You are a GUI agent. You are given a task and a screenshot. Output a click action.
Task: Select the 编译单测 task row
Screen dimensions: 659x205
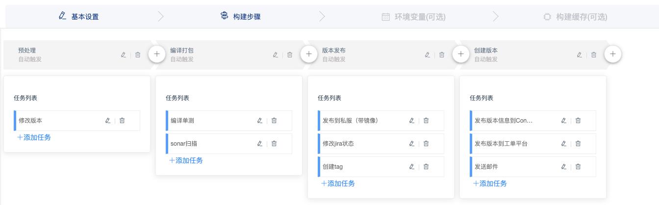[229, 121]
